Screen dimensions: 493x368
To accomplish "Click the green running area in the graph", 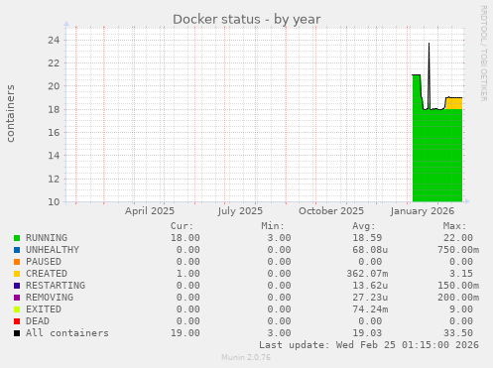I will (x=437, y=156).
